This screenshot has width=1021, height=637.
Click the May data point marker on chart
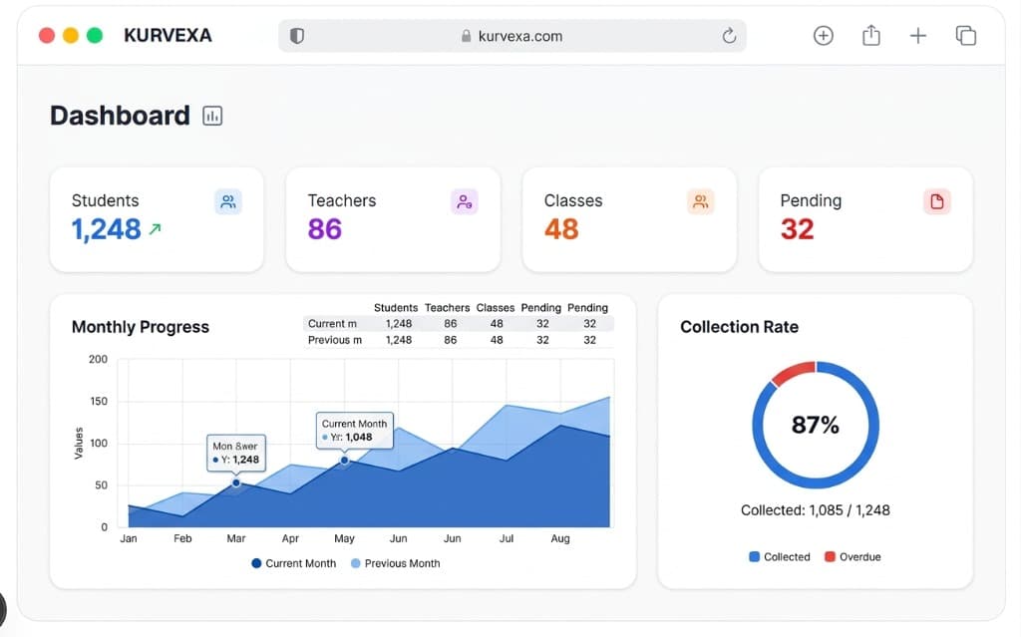click(x=344, y=460)
